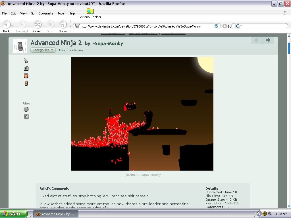The width and height of the screenshot is (291, 218).
Task: Click the Firefox icon in title bar
Action: pos(3,3)
